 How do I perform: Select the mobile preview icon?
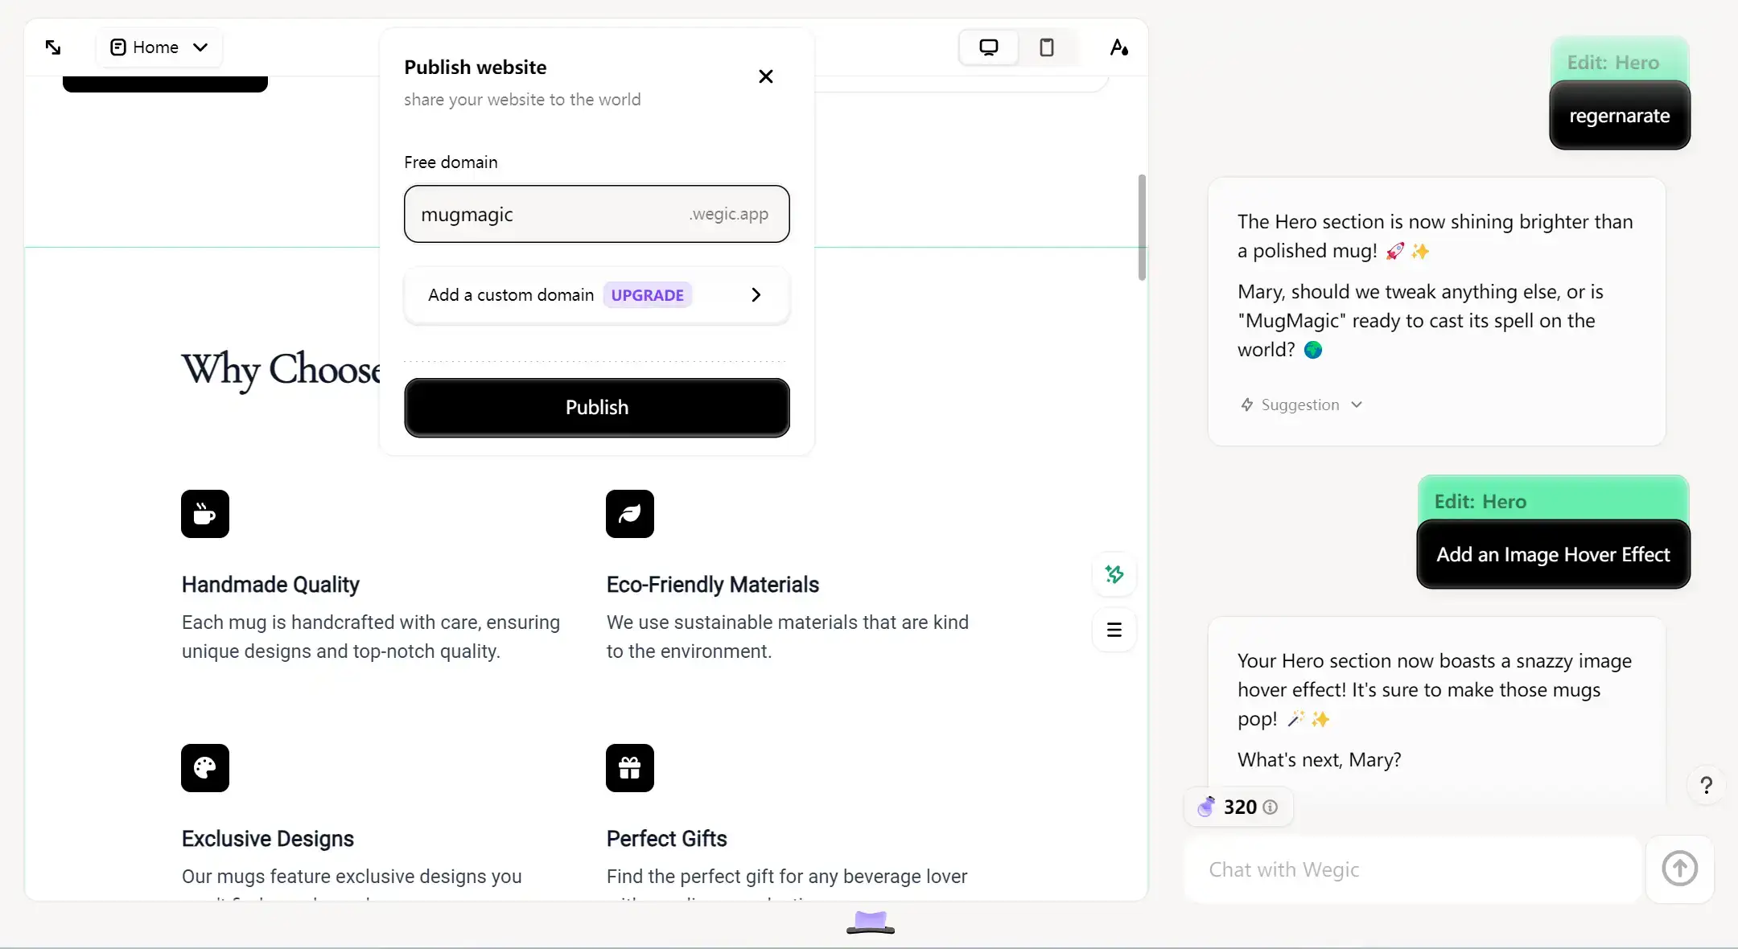coord(1046,47)
